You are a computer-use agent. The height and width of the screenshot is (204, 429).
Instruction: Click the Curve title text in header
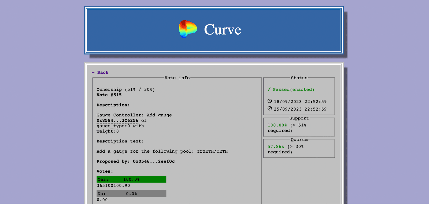223,29
